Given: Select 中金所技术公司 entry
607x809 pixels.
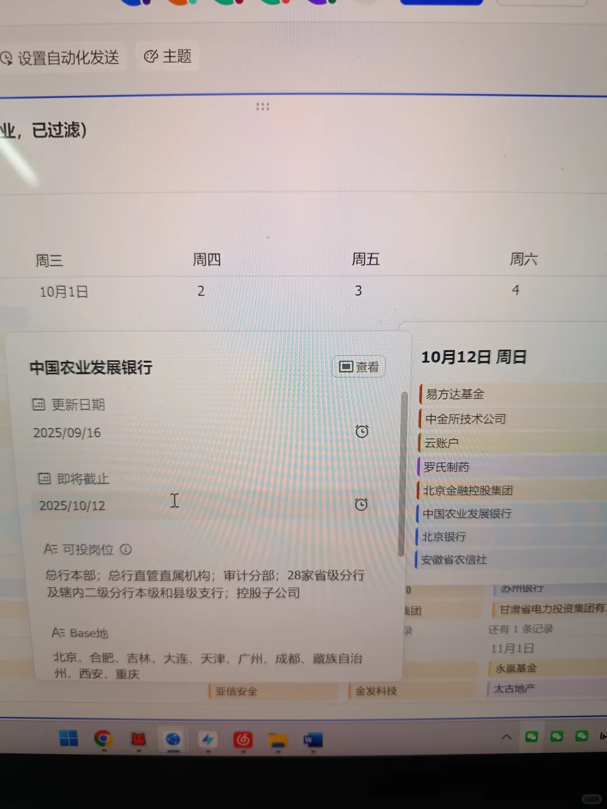Looking at the screenshot, I should [513, 419].
